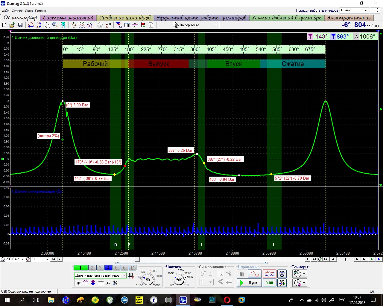Open the synchronization channel dropdown showing 1
The height and width of the screenshot is (306, 383).
206,282
